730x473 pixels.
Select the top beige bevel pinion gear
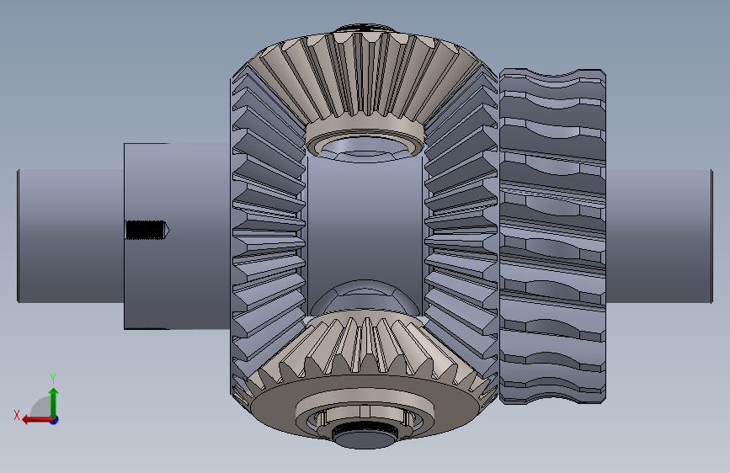365,77
